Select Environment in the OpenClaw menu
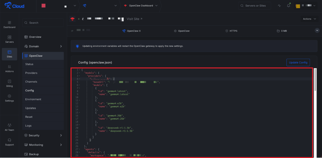Image resolution: width=322 pixels, height=158 pixels. [33, 99]
